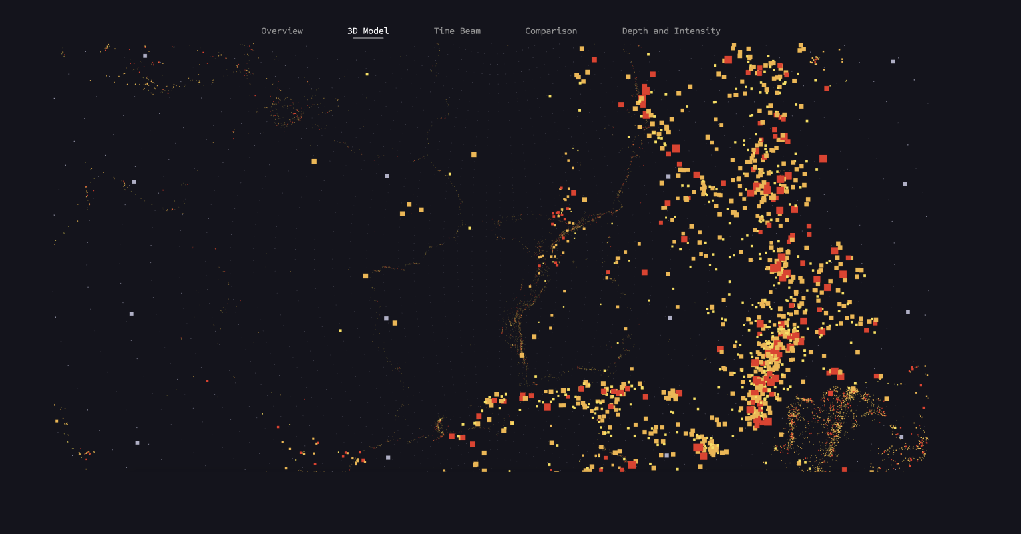
Task: Click isolated red square below Comparison tab
Action: pyautogui.click(x=594, y=59)
